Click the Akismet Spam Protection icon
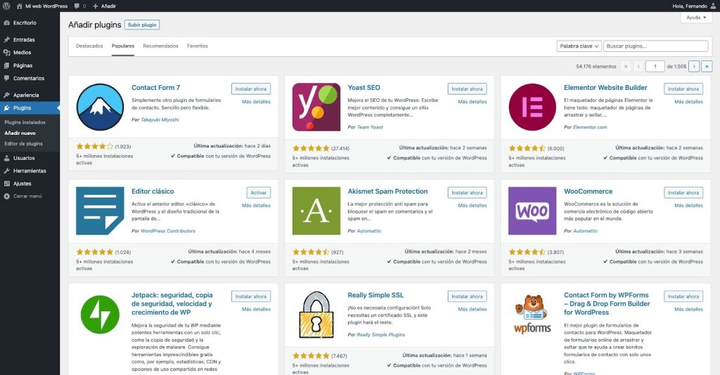The image size is (720, 375). [316, 211]
